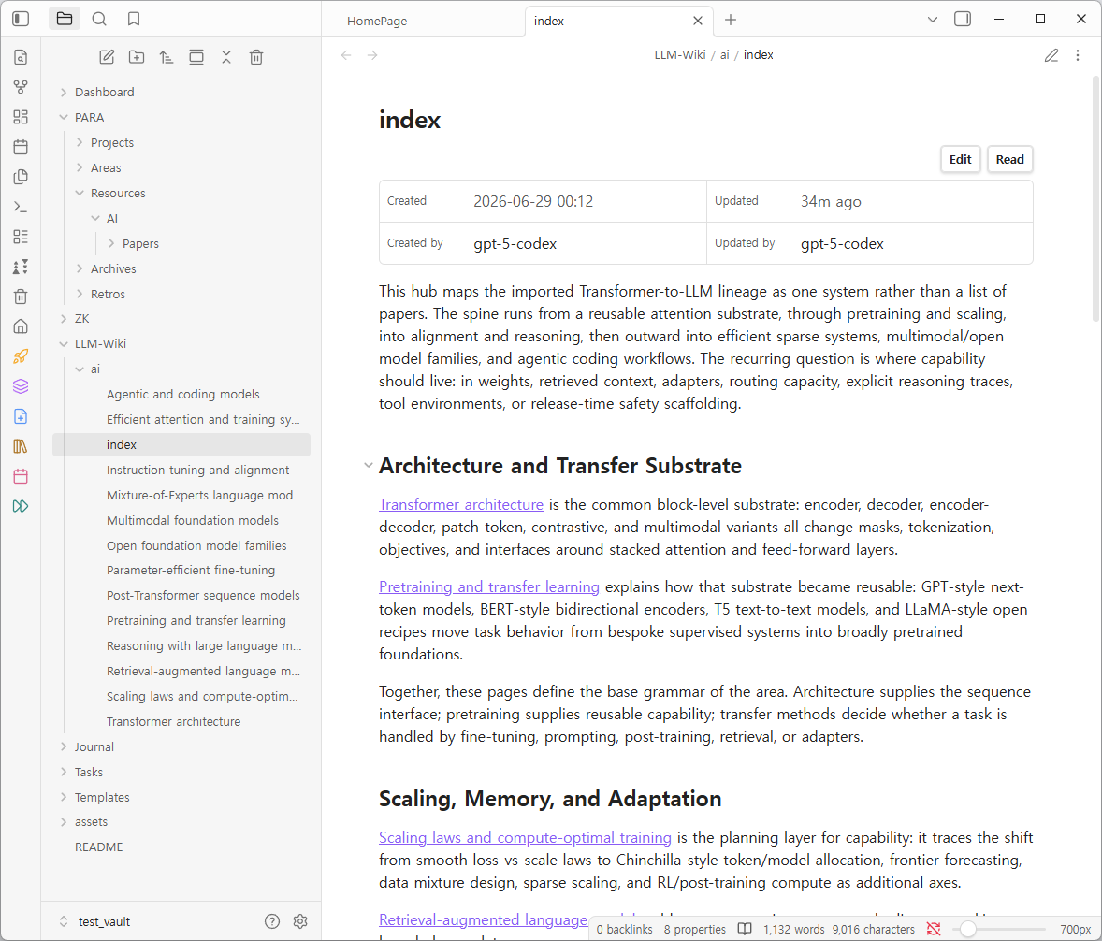Click the Read button

point(1010,160)
